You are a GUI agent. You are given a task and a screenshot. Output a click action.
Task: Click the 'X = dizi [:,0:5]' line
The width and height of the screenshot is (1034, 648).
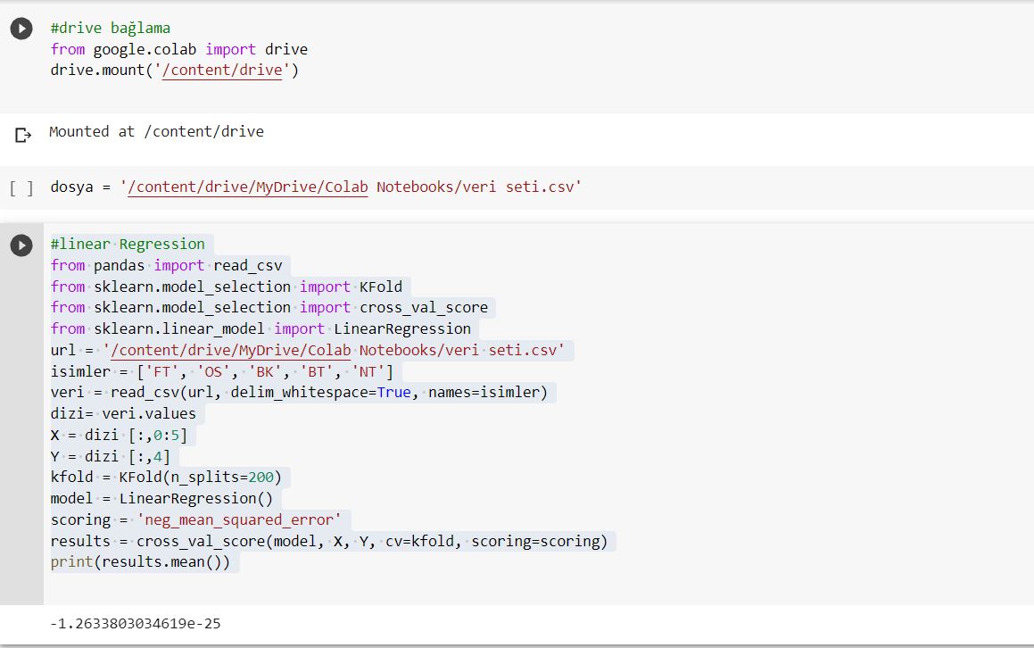[x=119, y=435]
